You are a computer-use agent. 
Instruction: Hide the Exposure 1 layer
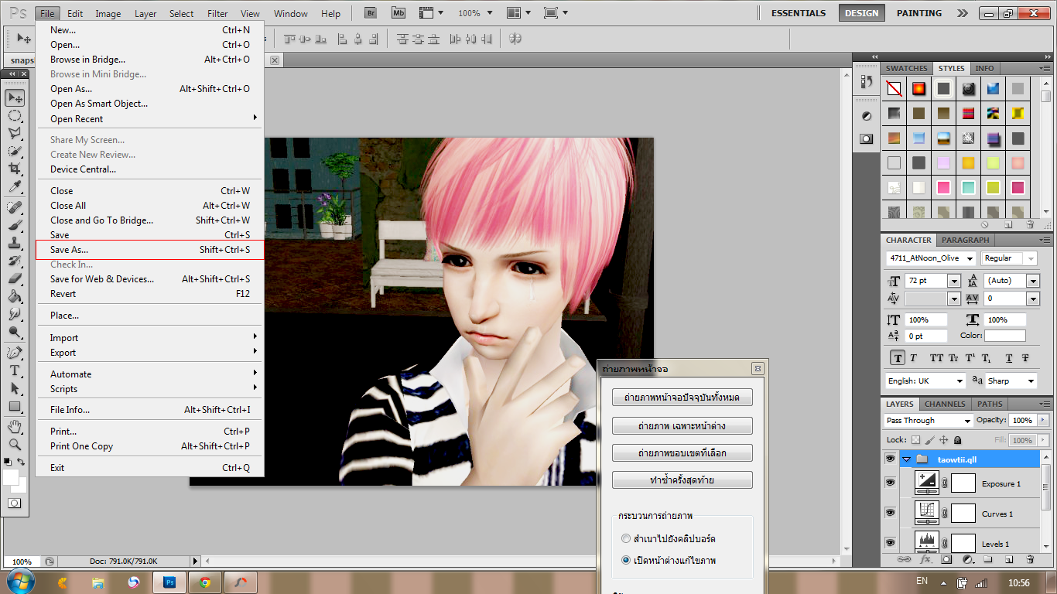pyautogui.click(x=890, y=483)
